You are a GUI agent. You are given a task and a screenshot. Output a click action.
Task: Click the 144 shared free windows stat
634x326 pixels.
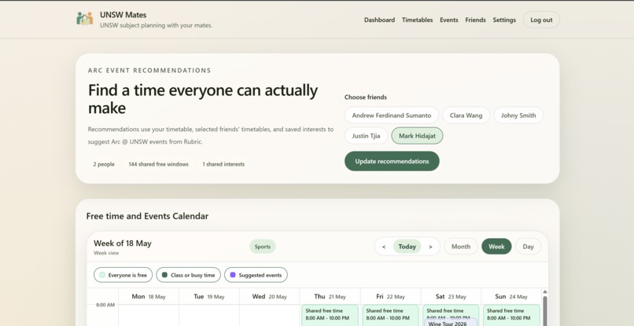click(x=159, y=164)
